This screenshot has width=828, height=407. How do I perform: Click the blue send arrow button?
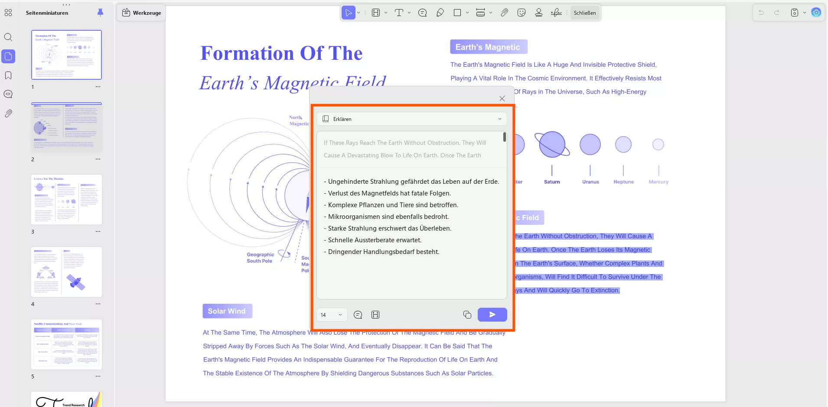(x=492, y=315)
